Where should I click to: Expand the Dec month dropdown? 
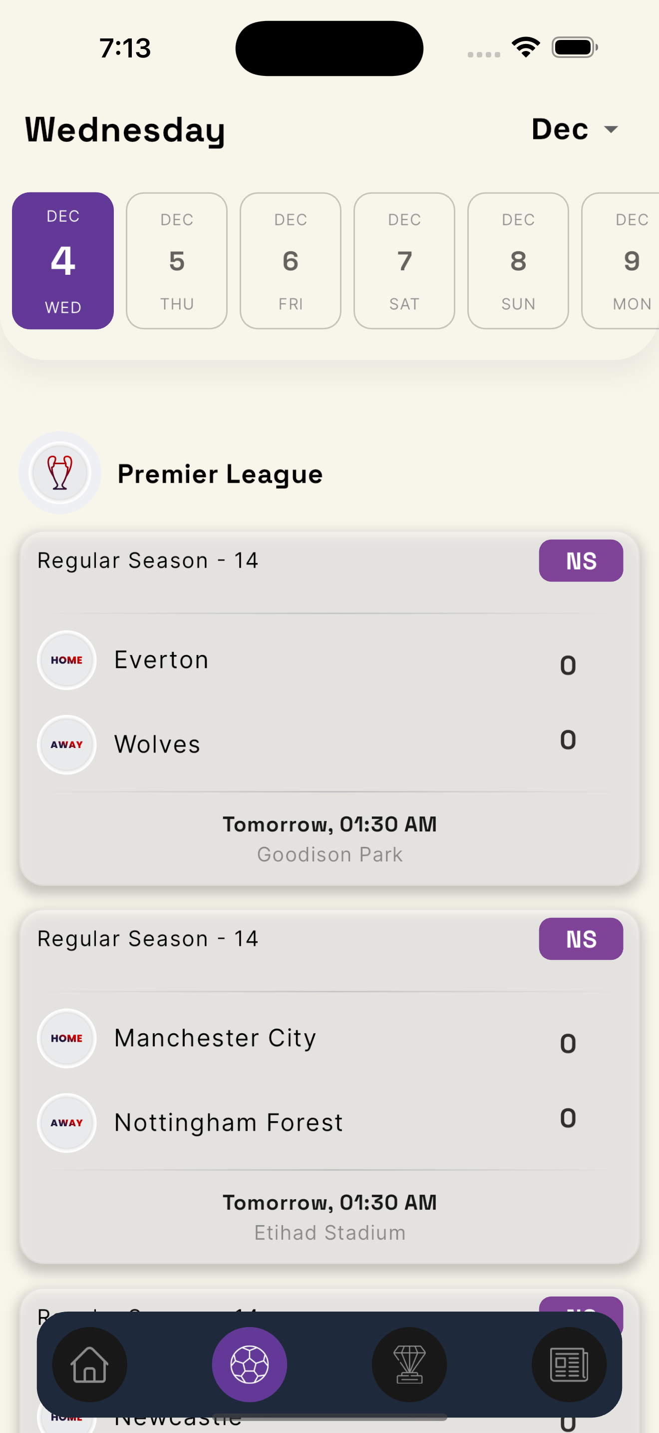(575, 129)
